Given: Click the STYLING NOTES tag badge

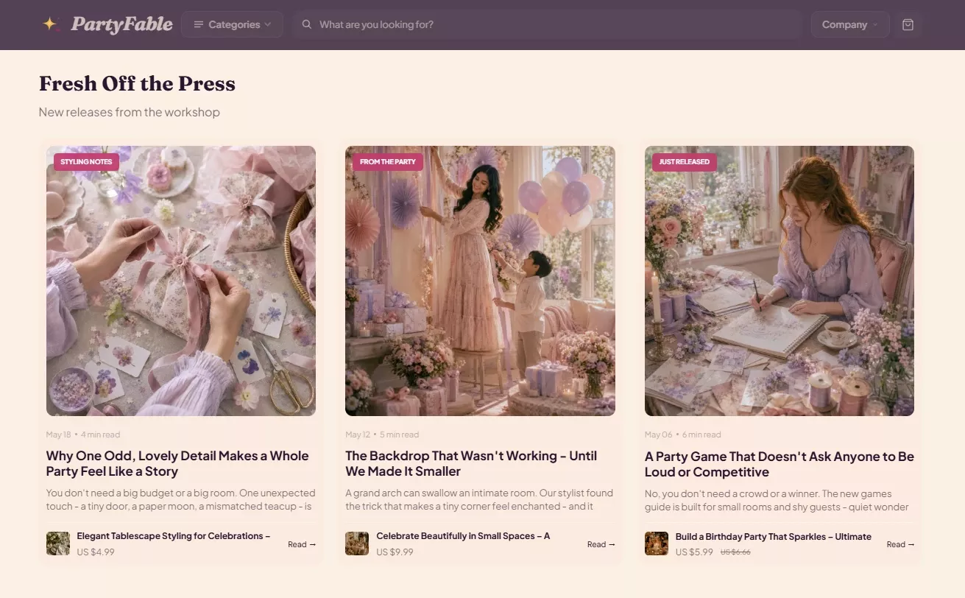Looking at the screenshot, I should [x=86, y=162].
